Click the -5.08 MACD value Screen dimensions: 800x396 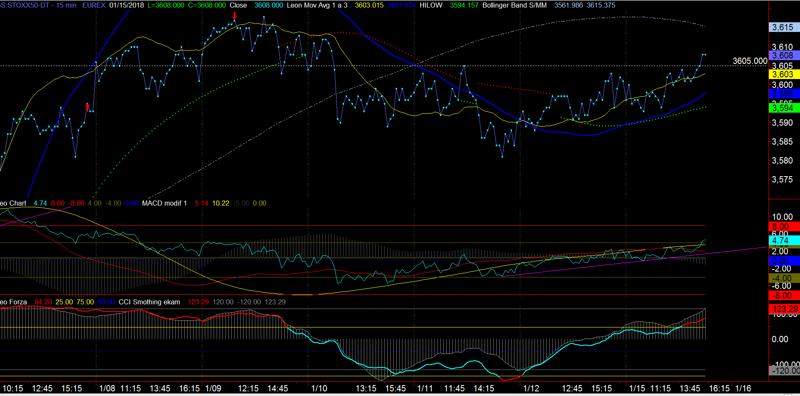(241, 203)
